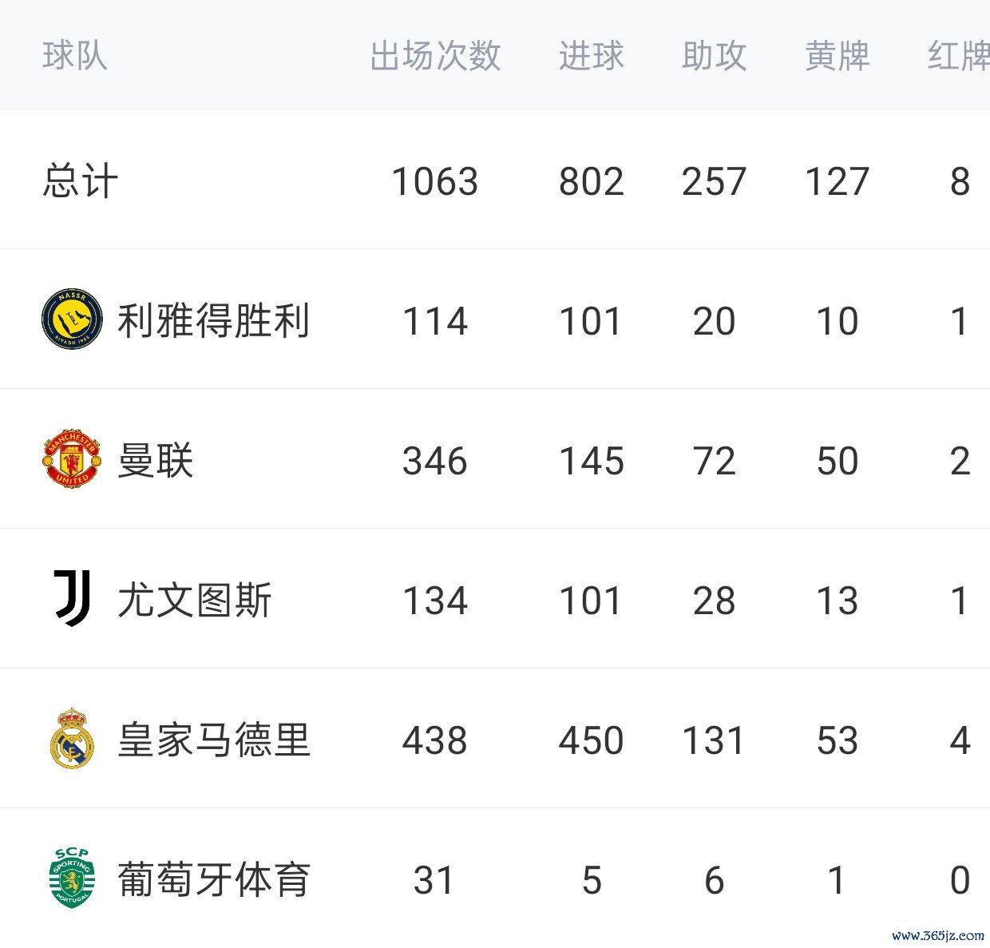Select the 总计 totals row label
990x948 pixels.
pyautogui.click(x=80, y=181)
